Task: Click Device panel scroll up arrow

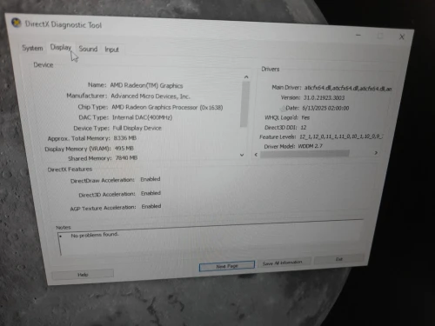Action: (246, 77)
